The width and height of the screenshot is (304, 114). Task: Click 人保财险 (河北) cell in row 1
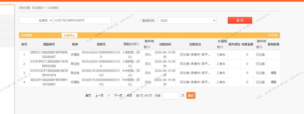pyautogui.click(x=131, y=54)
